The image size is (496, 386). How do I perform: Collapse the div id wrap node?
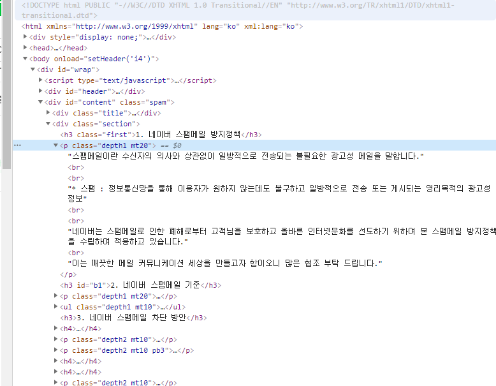pyautogui.click(x=33, y=70)
